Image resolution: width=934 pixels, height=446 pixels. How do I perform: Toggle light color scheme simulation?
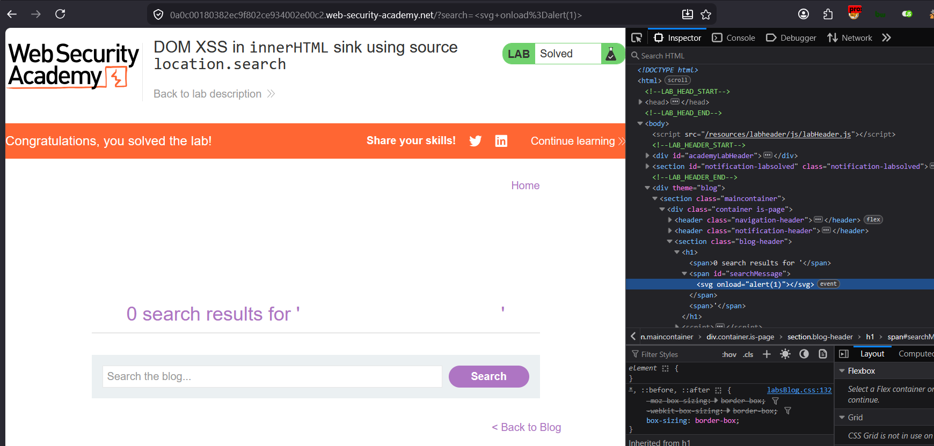(x=785, y=354)
